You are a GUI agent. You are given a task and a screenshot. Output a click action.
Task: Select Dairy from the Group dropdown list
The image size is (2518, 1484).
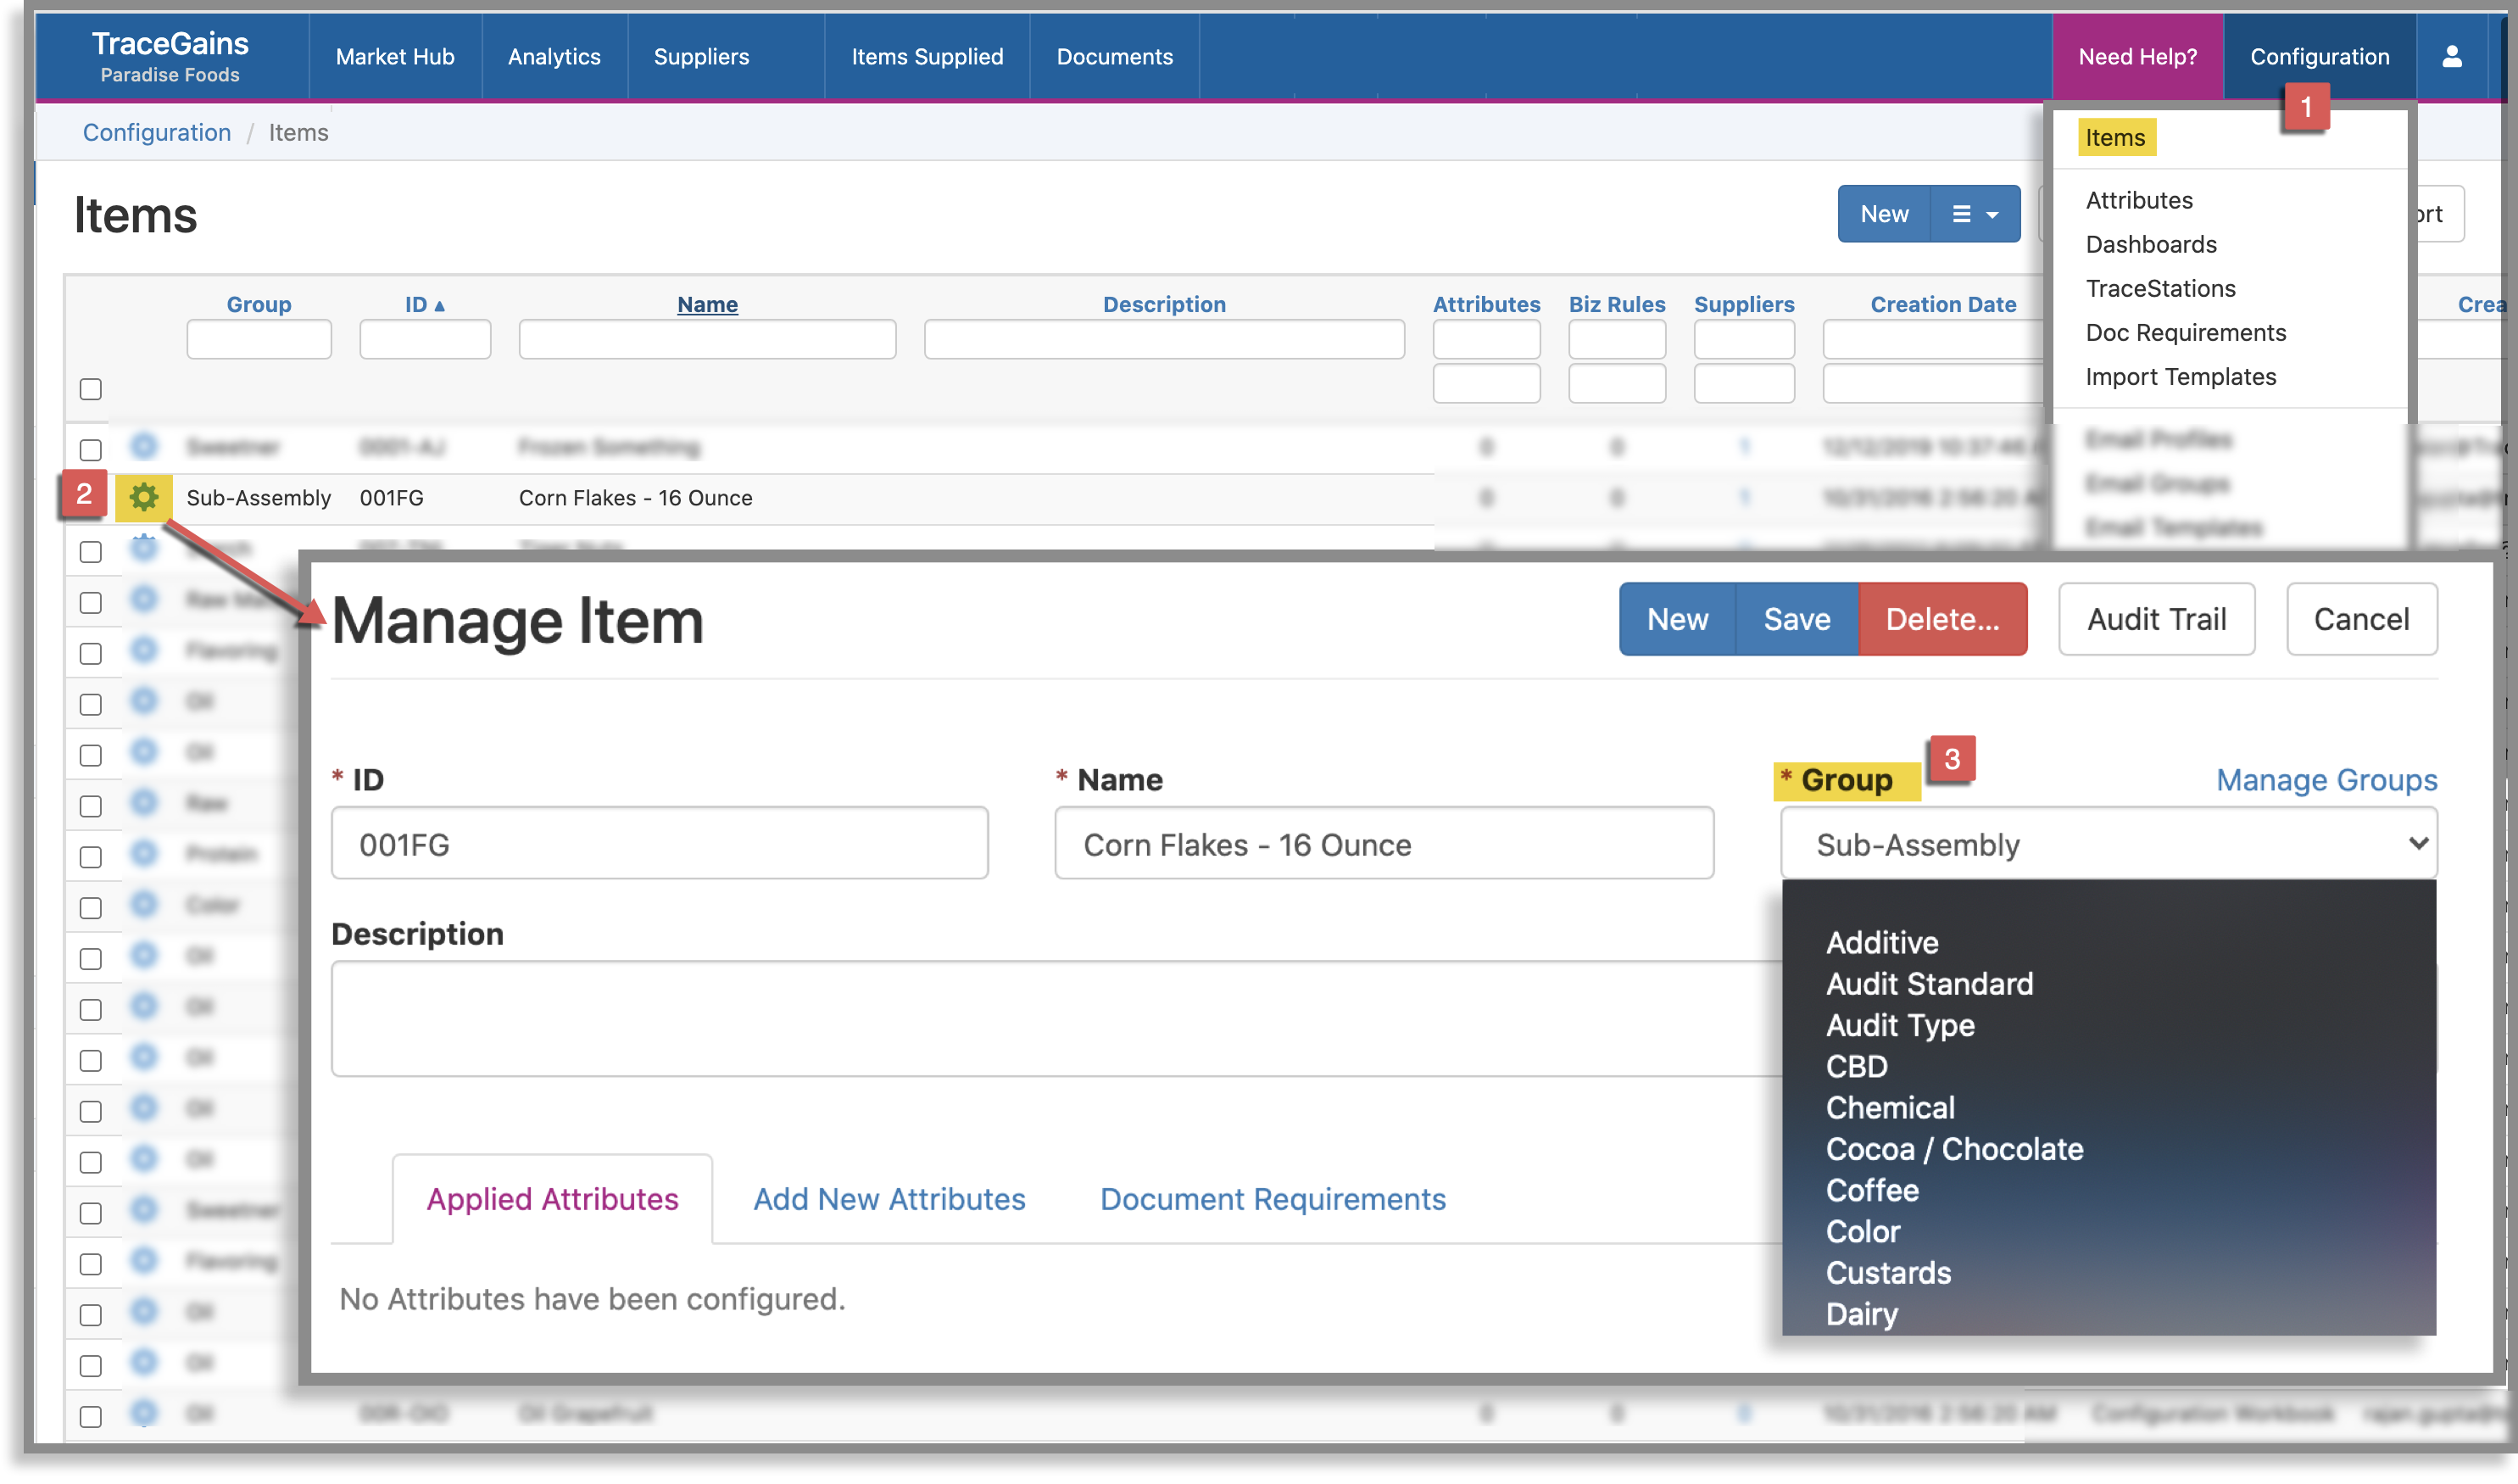pyautogui.click(x=1861, y=1313)
